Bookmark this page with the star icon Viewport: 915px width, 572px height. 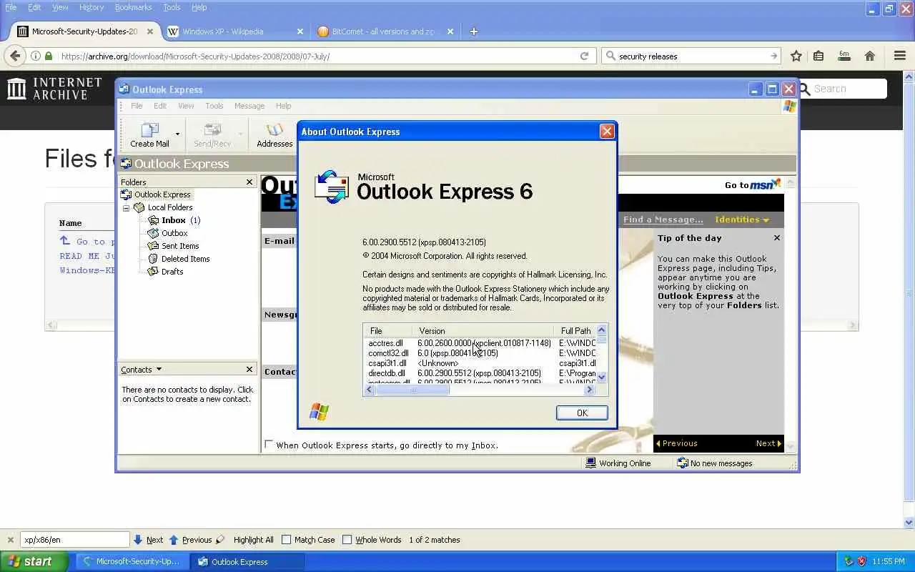tap(796, 56)
